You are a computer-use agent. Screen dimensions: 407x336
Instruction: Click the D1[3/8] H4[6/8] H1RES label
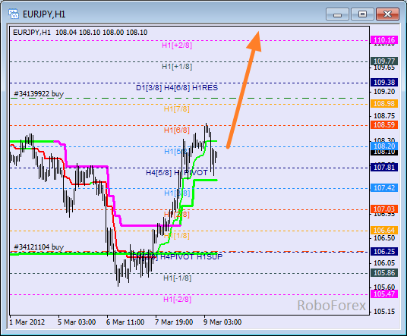tap(177, 88)
